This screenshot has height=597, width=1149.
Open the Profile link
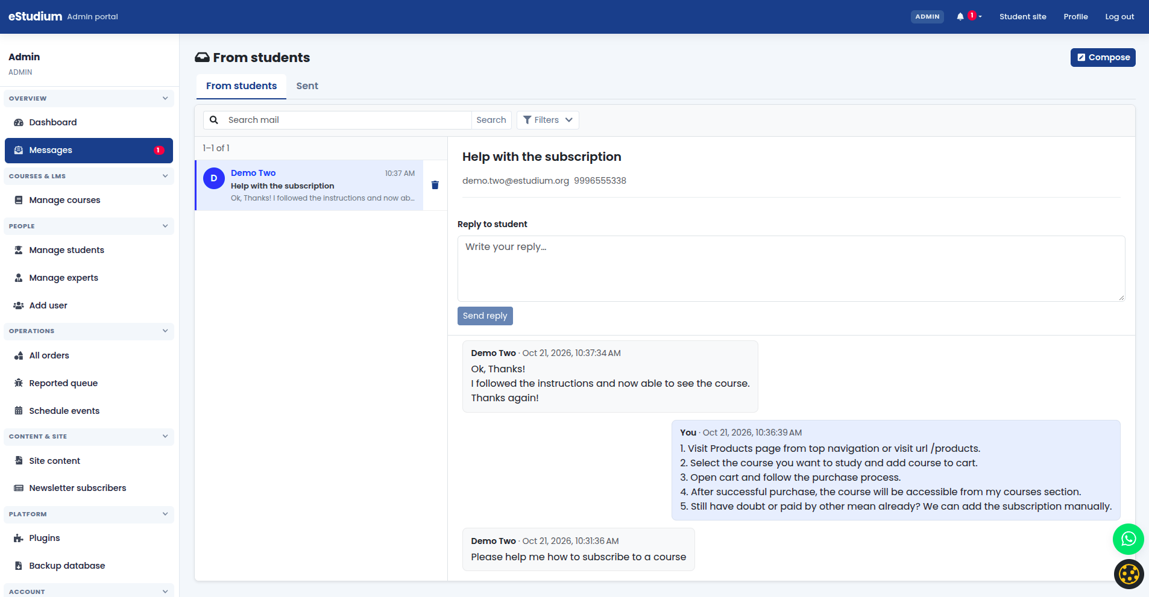1075,17
